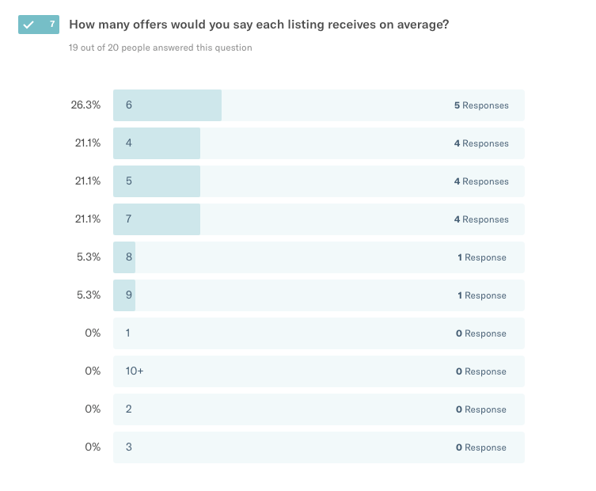Click the checkmark question 7 badge
Viewport: 596px width, 491px height.
tap(38, 25)
